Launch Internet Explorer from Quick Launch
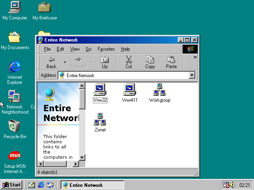This screenshot has height=190, width=254. pos(41,185)
